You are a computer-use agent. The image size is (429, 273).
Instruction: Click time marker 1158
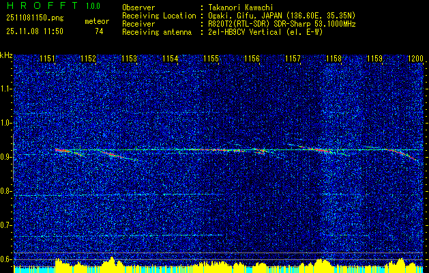(334, 59)
